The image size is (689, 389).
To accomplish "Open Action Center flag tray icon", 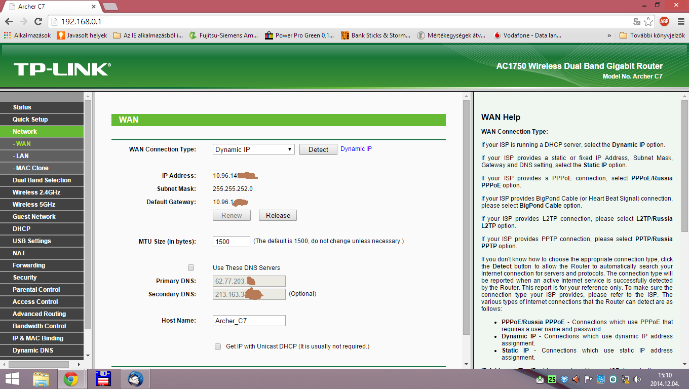I will (589, 379).
